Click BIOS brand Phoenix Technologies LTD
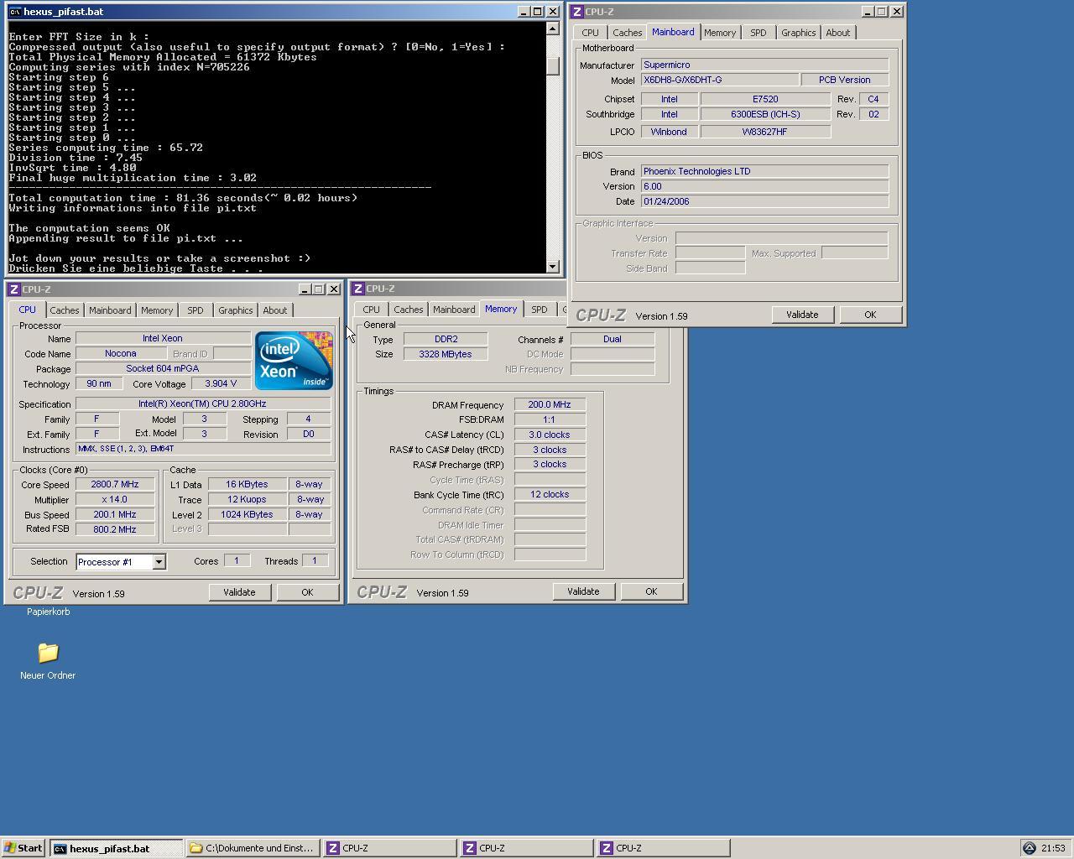The height and width of the screenshot is (859, 1074). click(764, 171)
